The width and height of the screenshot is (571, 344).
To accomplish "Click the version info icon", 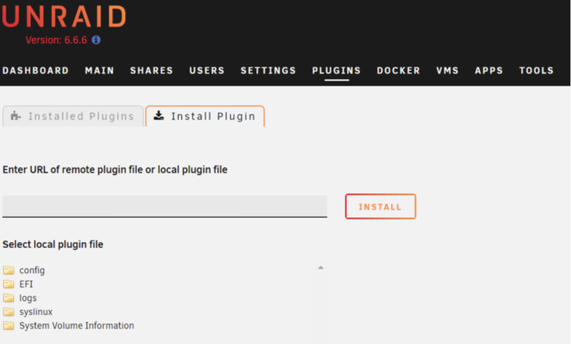I will pos(96,40).
